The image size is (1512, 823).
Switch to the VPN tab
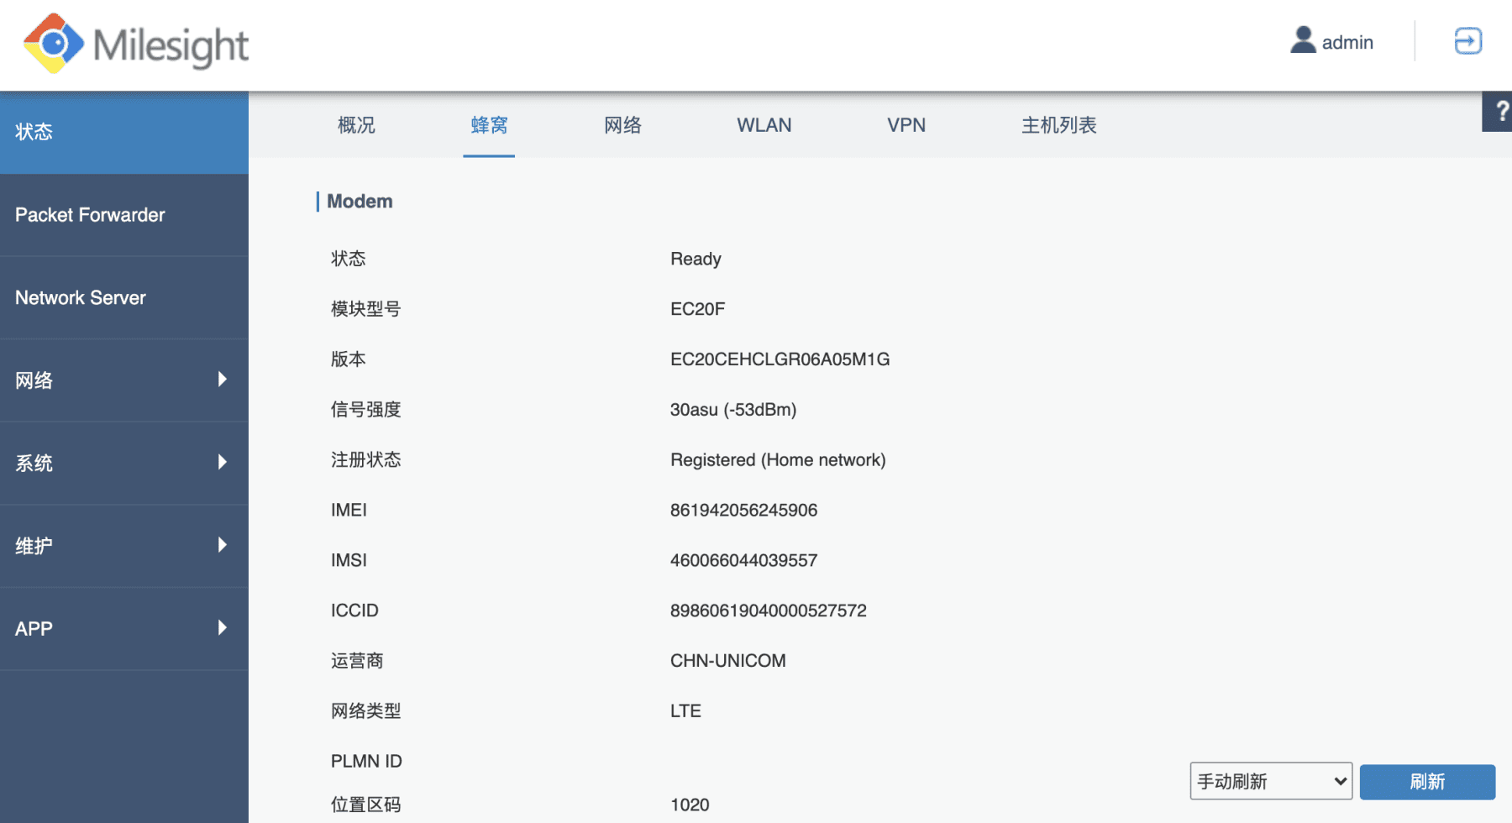906,125
